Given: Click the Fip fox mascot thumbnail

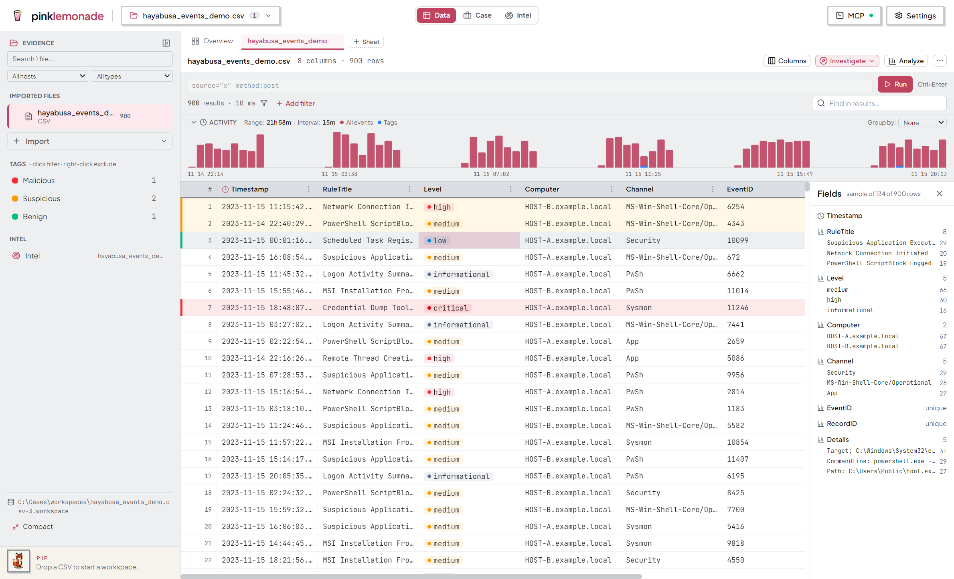Looking at the screenshot, I should (x=18, y=561).
